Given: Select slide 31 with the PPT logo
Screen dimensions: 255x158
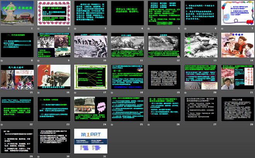Looking at the screenshot, I should point(91,141).
